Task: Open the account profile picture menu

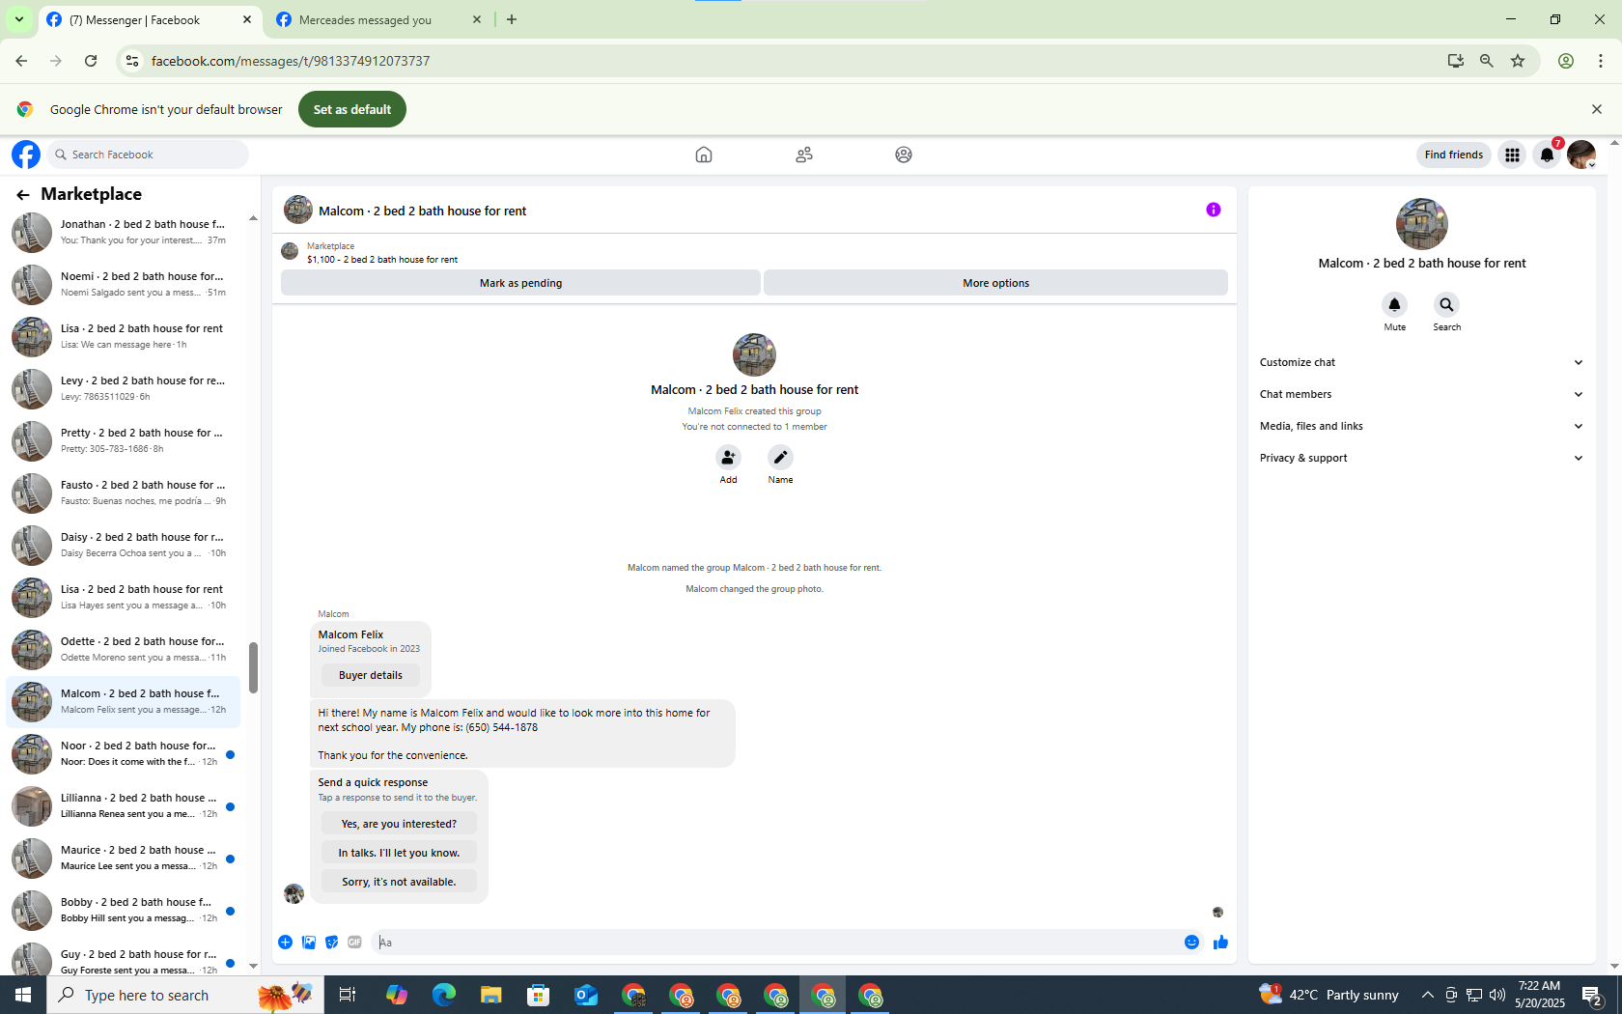Action: point(1581,155)
